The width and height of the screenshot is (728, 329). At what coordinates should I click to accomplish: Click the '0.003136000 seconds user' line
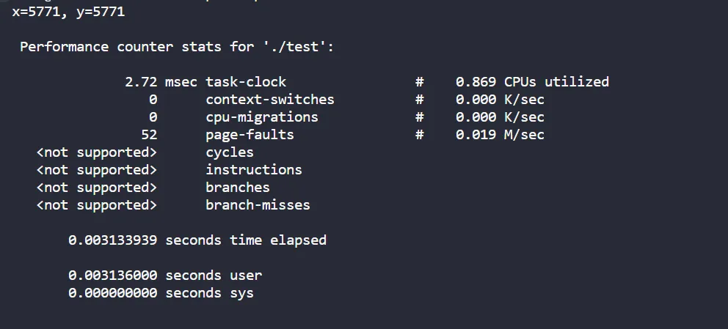tap(164, 276)
